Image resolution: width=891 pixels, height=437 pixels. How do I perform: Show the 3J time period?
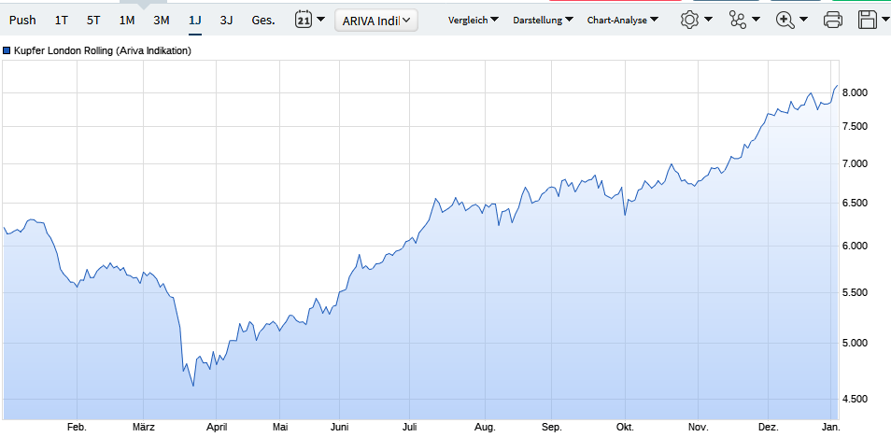tap(226, 20)
